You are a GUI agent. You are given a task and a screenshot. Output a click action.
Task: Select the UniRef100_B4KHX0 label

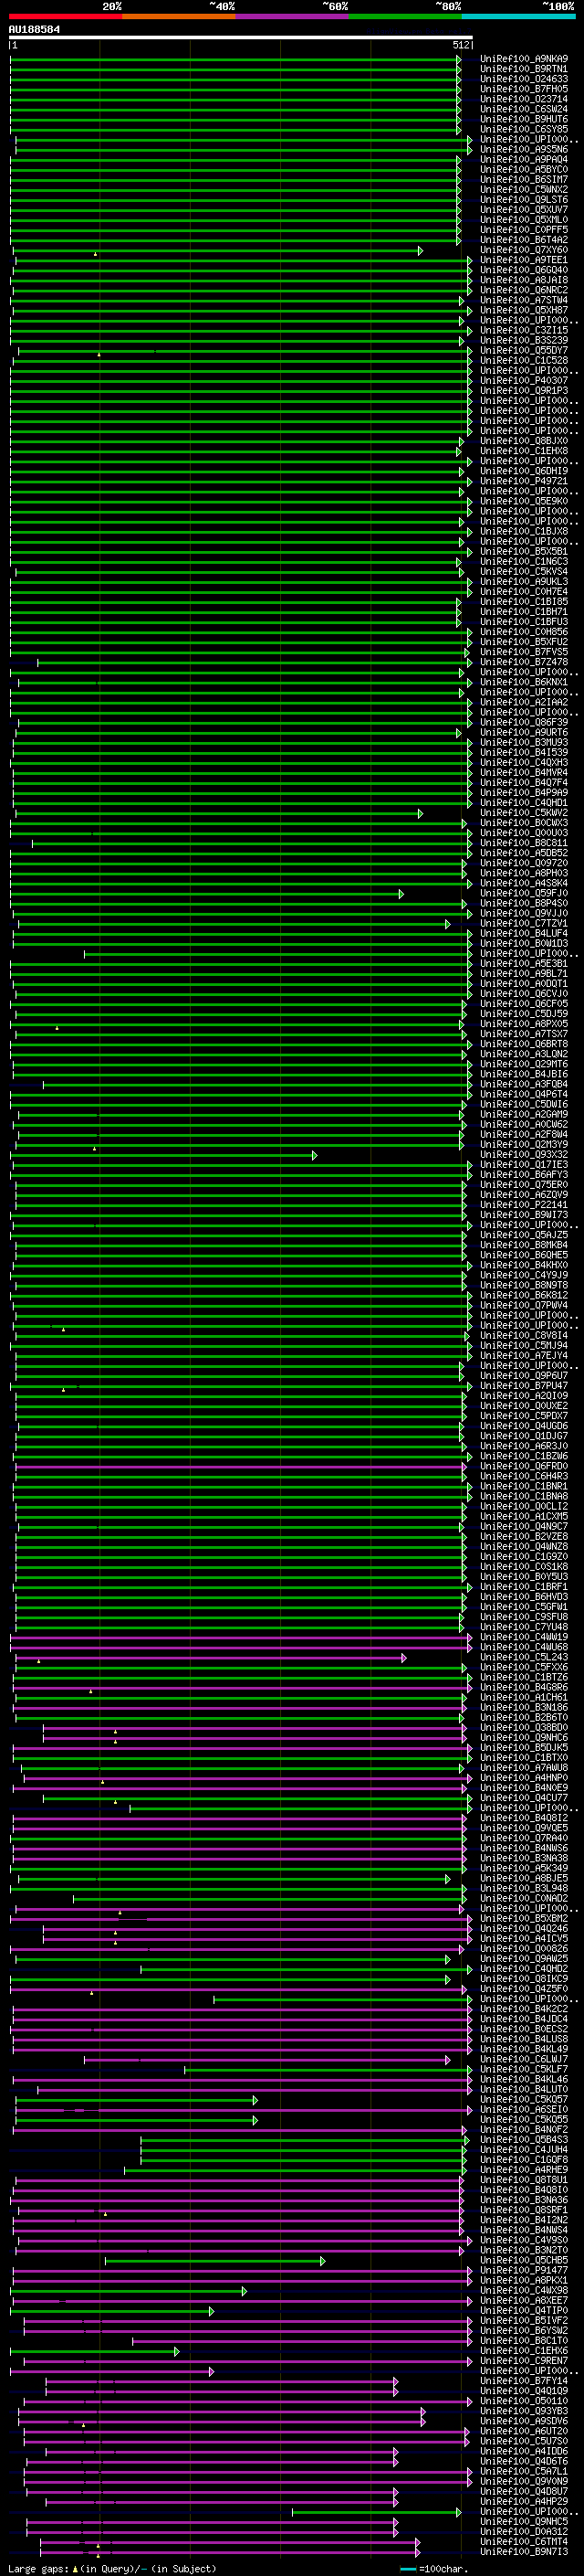click(523, 1265)
